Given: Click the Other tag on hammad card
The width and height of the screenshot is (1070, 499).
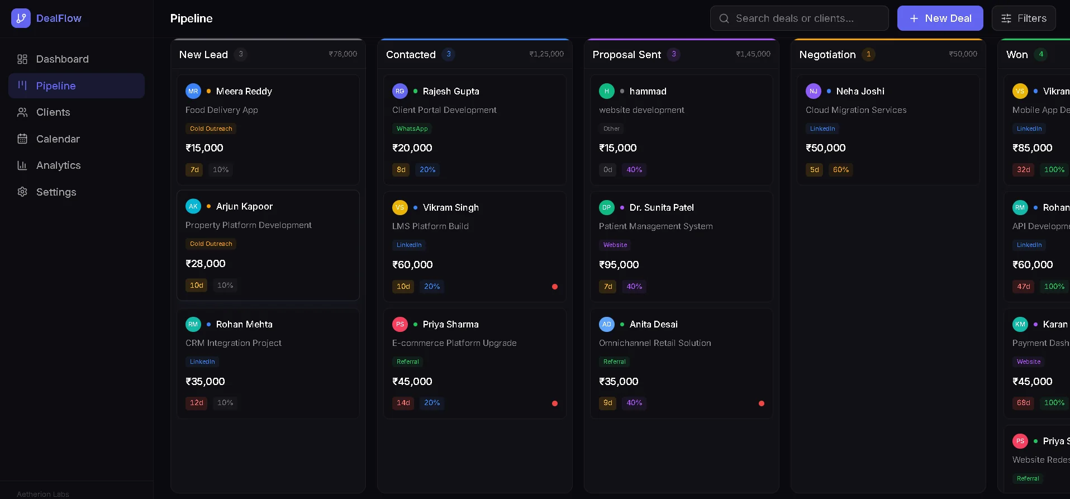Looking at the screenshot, I should (611, 129).
